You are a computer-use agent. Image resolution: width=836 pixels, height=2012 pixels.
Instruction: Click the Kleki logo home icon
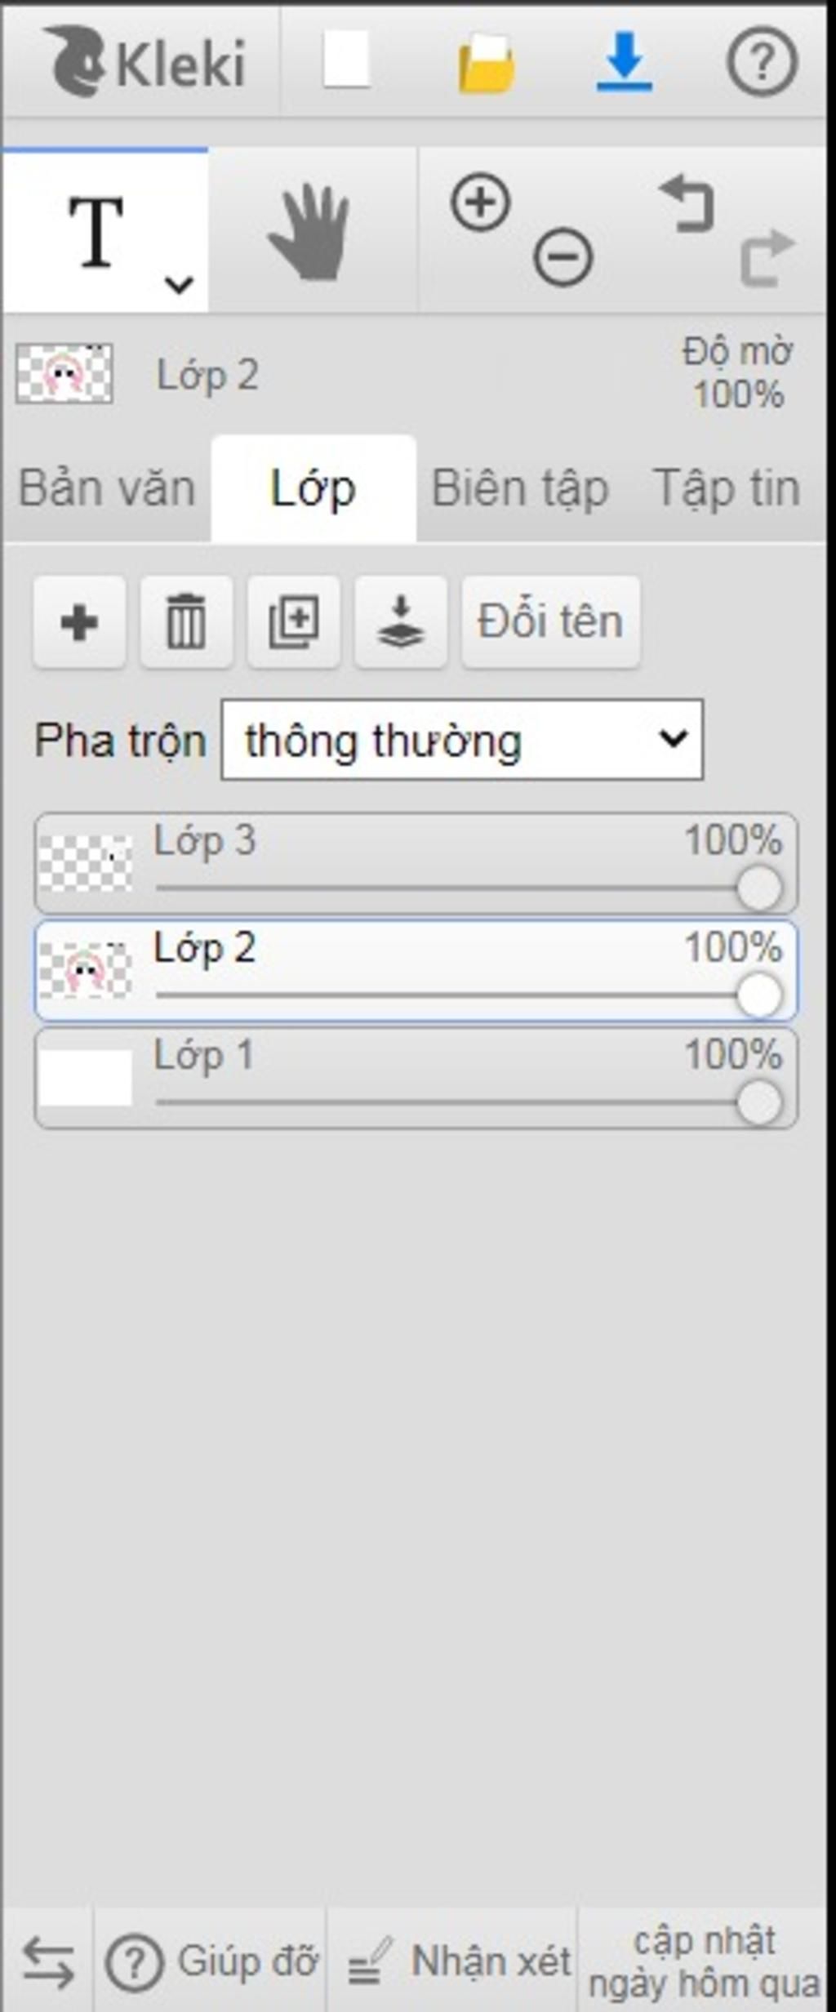144,61
